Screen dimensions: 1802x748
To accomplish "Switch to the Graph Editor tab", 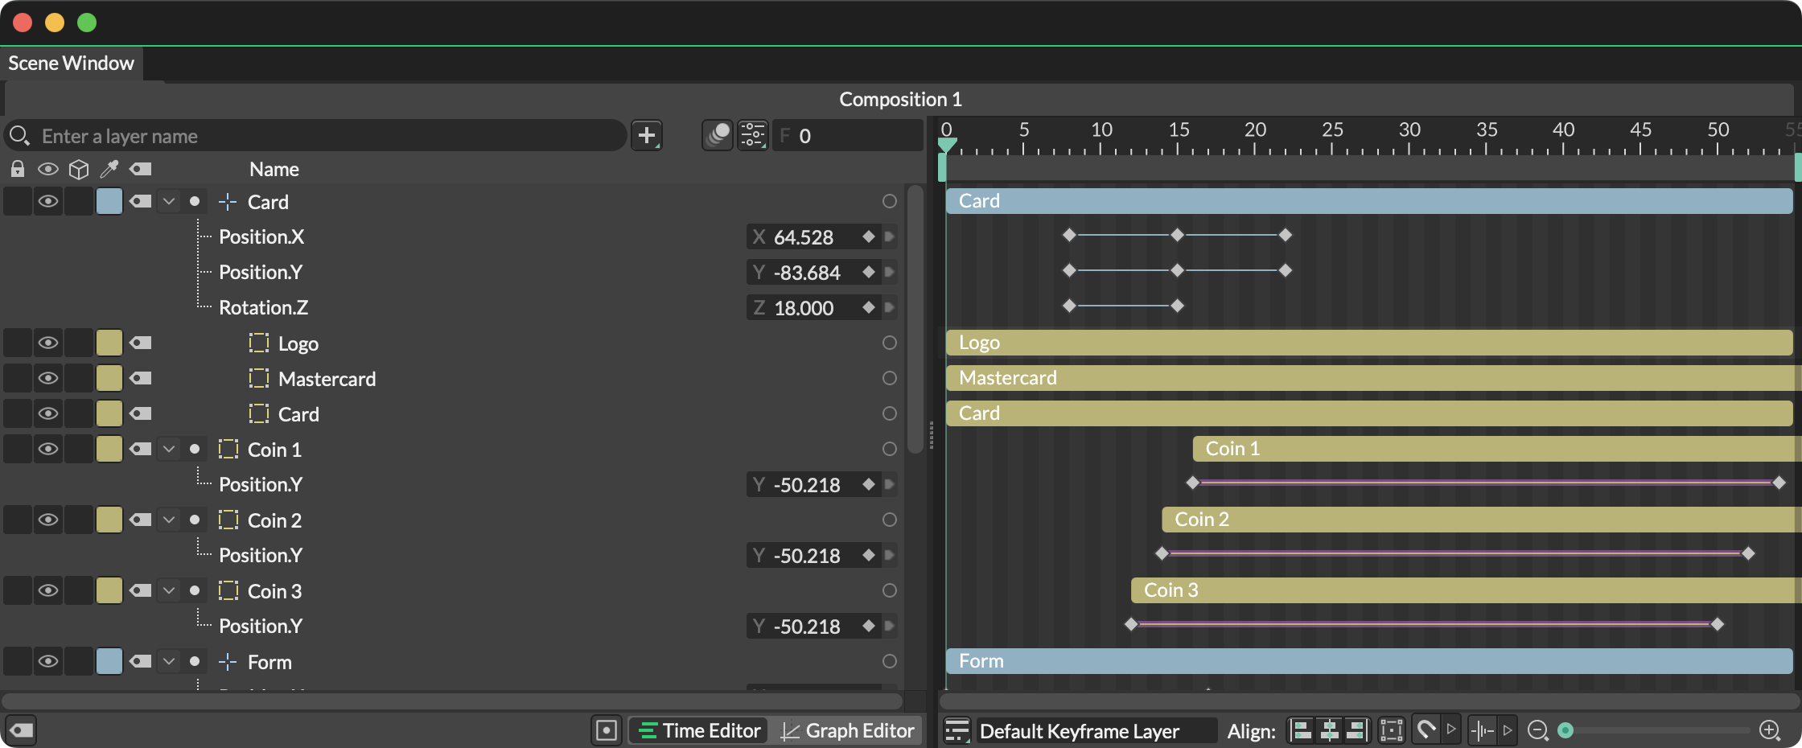I will [x=849, y=730].
